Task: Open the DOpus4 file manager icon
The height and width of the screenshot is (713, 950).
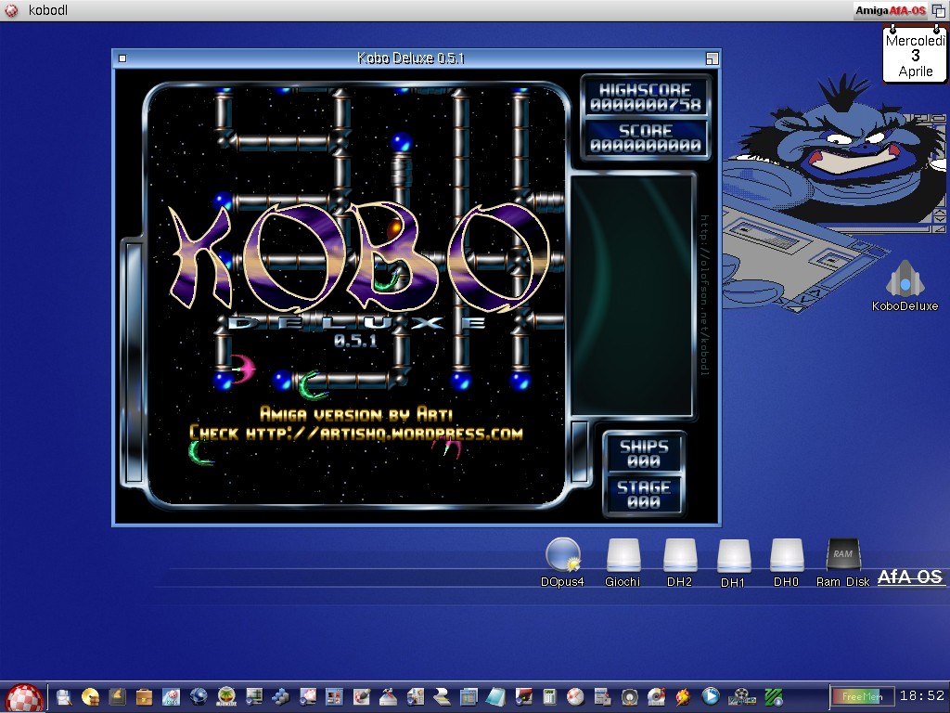Action: [562, 555]
